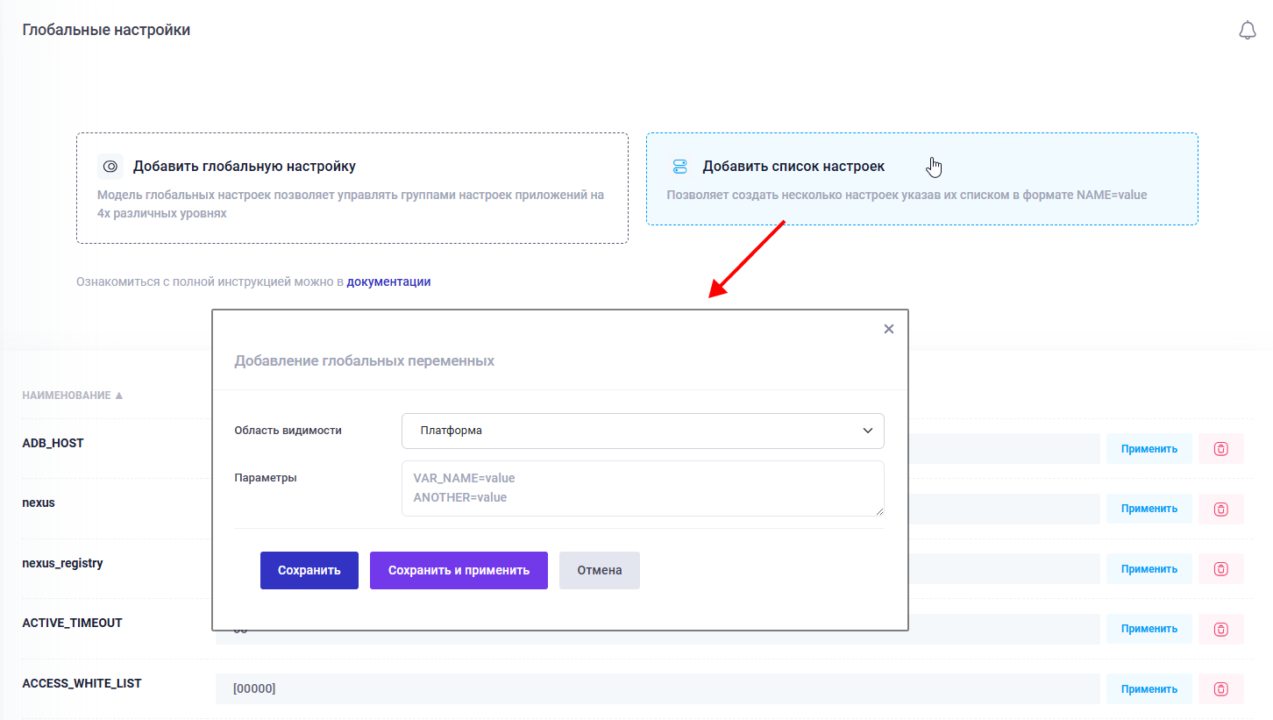Toggle sorting on the НАИМЕНОВАНИЕ column header
Viewport: 1273px width, 720px height.
tap(73, 395)
